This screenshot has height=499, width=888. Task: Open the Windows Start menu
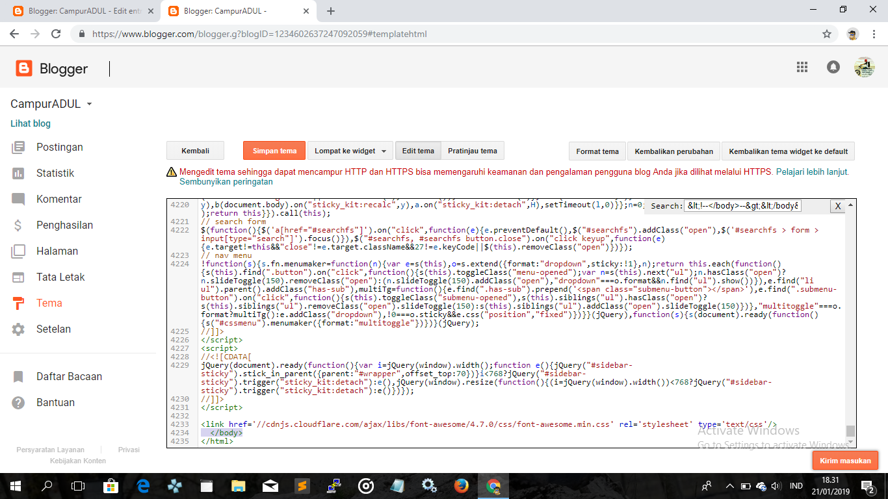pos(14,486)
